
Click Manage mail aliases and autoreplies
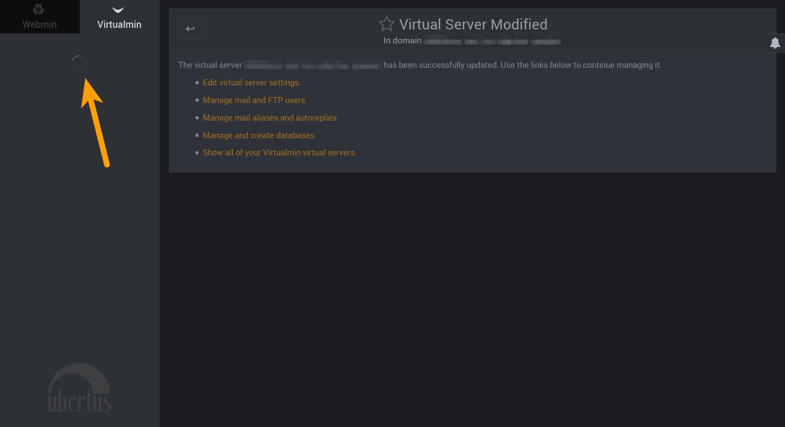(x=270, y=118)
